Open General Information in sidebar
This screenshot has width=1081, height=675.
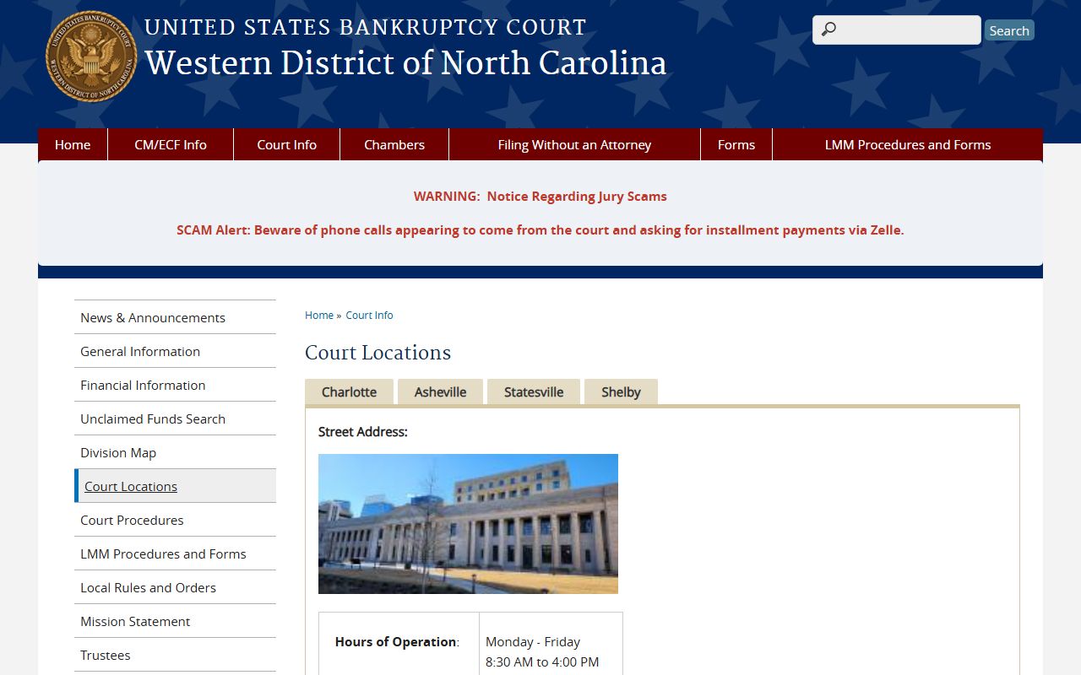pyautogui.click(x=175, y=351)
